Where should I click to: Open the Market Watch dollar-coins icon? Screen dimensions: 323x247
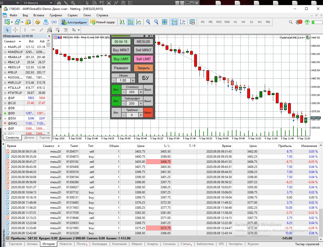pyautogui.click(x=28, y=22)
